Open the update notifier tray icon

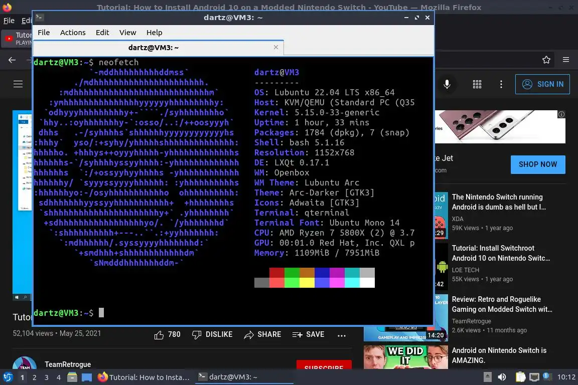[547, 376]
